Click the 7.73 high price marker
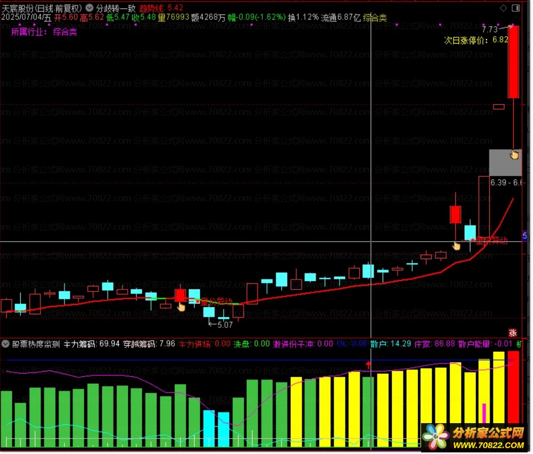 click(490, 29)
